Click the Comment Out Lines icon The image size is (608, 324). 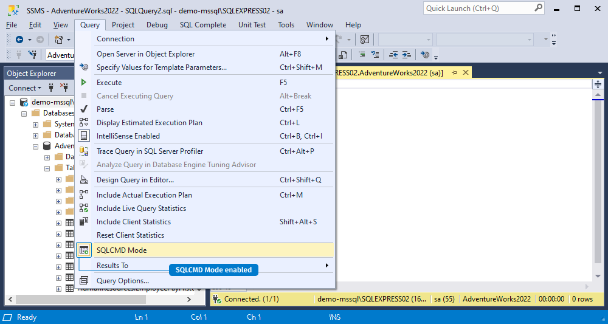point(362,55)
